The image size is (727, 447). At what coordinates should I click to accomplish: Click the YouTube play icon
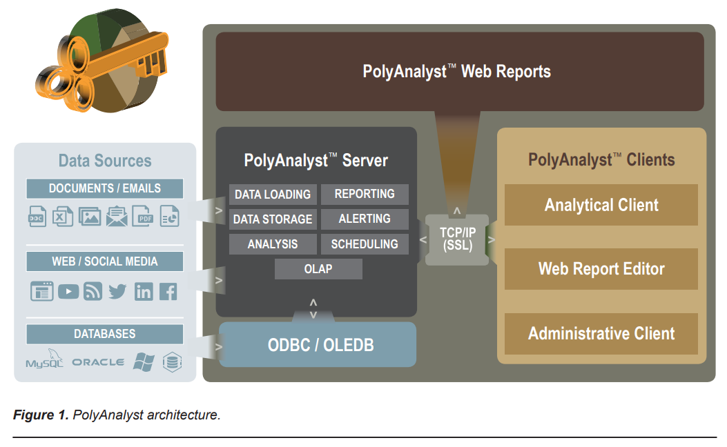coord(68,291)
